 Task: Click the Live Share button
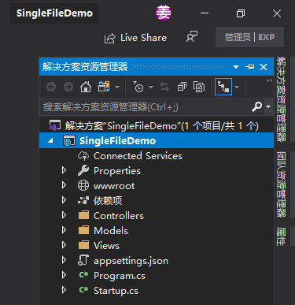coord(135,38)
